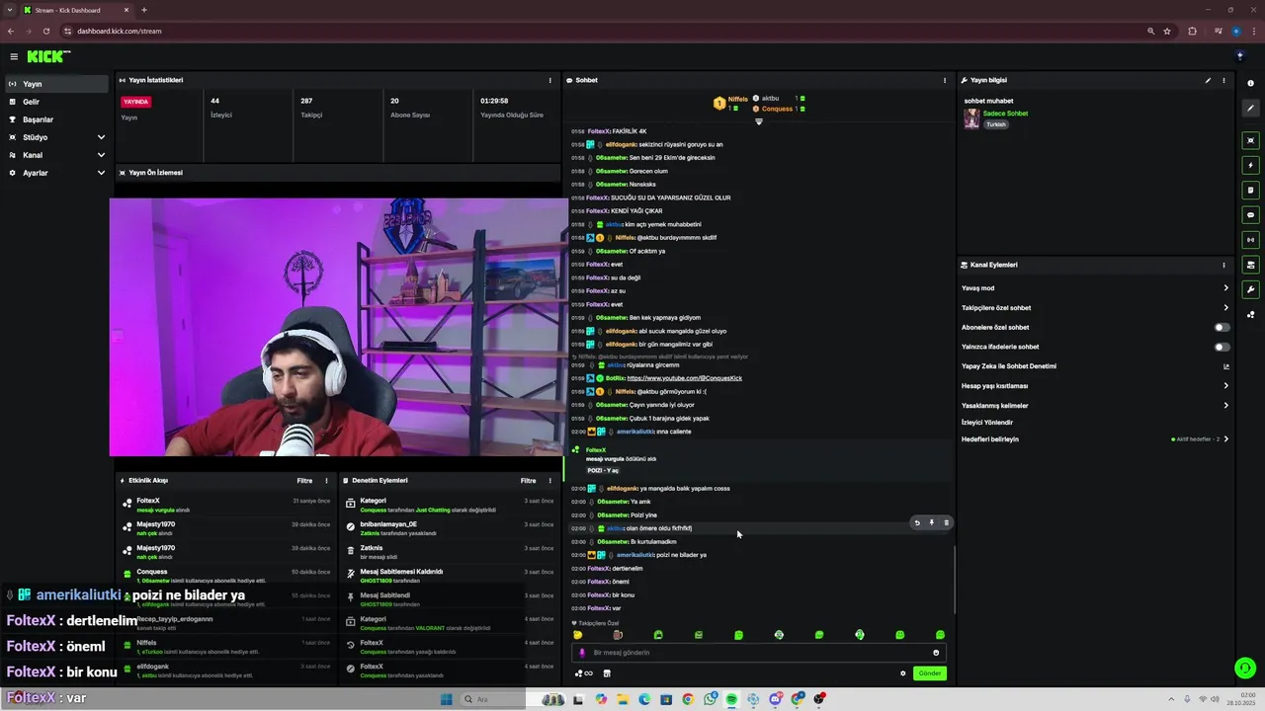Open emoji picker in chat input

point(936,653)
